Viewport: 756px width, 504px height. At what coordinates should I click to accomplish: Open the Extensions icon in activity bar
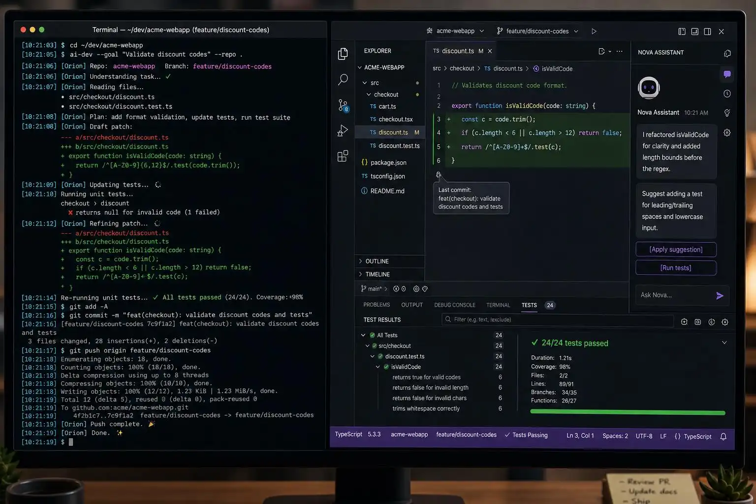[x=343, y=157]
